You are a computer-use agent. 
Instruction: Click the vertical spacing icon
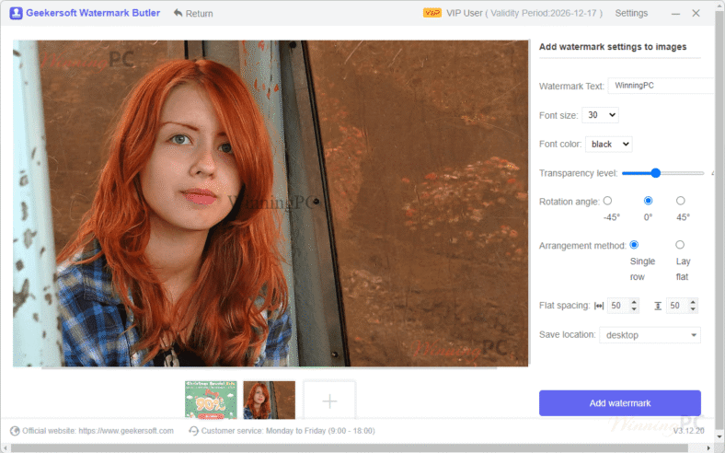pos(658,306)
